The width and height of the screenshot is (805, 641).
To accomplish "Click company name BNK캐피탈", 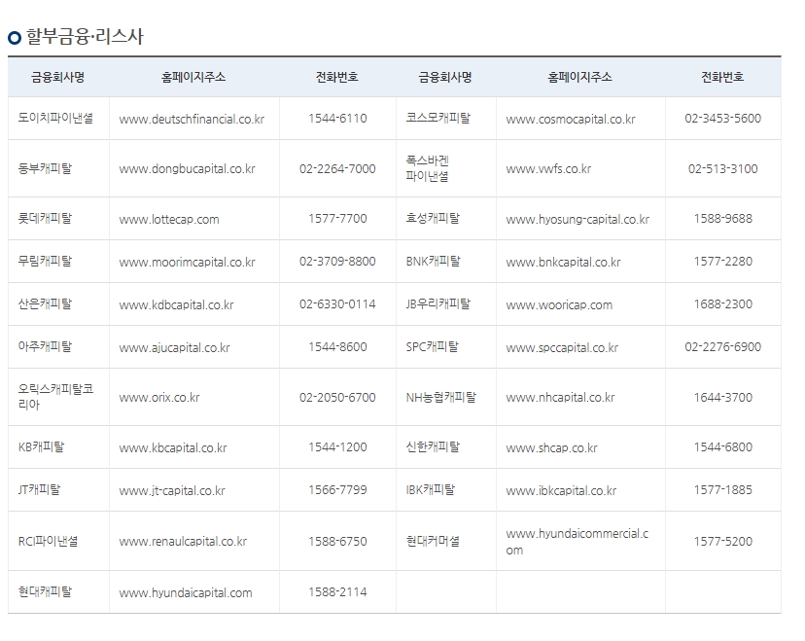I will (434, 261).
